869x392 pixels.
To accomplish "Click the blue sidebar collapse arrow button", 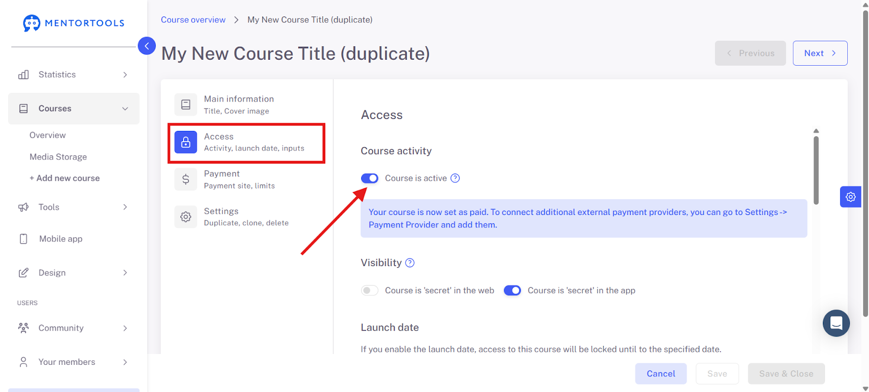I will click(x=147, y=46).
